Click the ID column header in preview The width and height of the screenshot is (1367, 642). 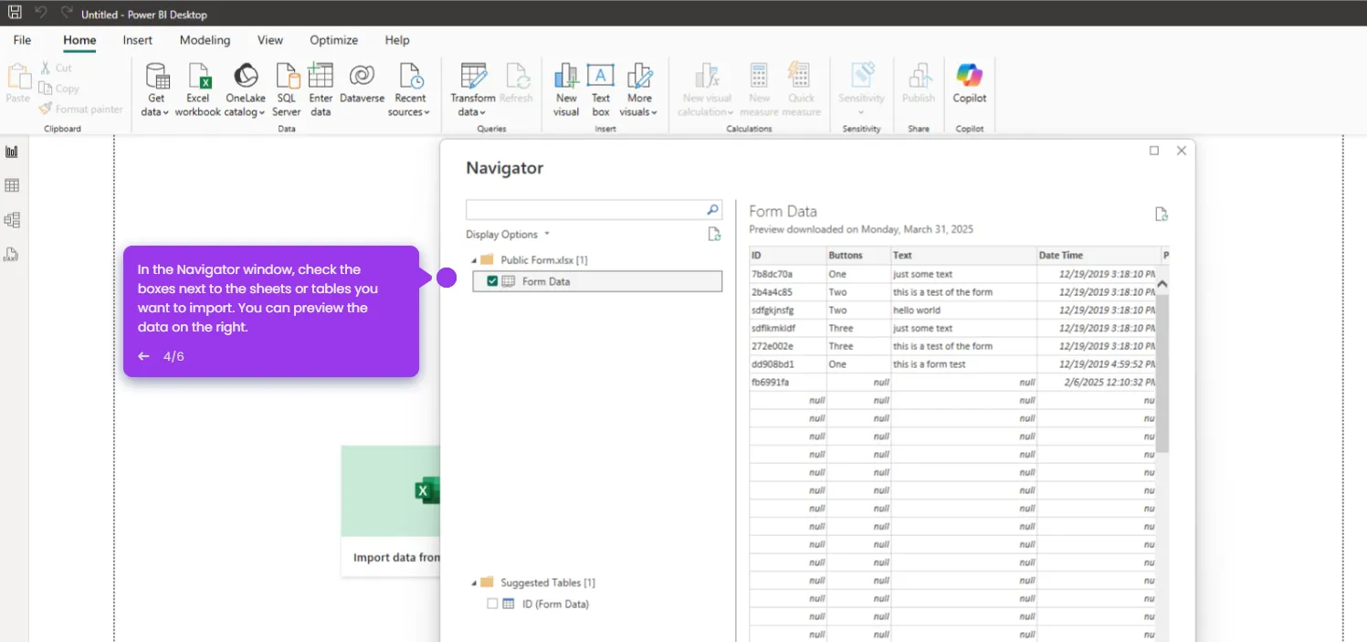click(x=787, y=255)
